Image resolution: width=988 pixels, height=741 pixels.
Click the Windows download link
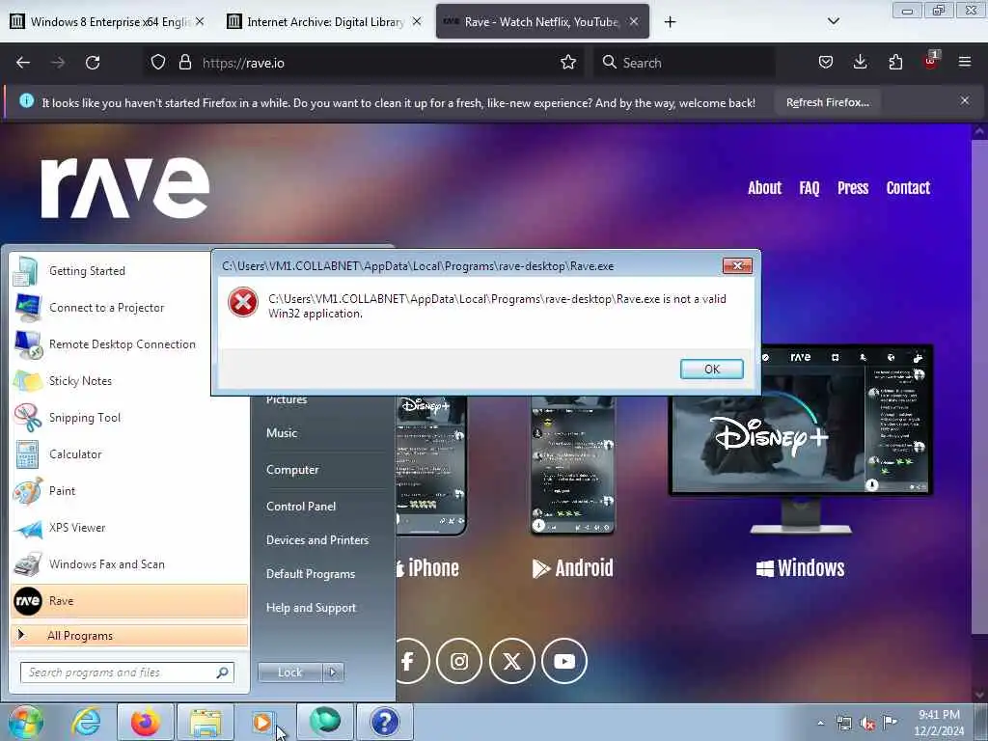(x=800, y=567)
